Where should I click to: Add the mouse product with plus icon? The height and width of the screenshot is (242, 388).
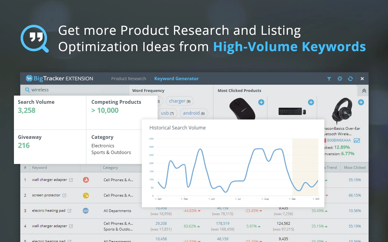pyautogui.click(x=261, y=102)
